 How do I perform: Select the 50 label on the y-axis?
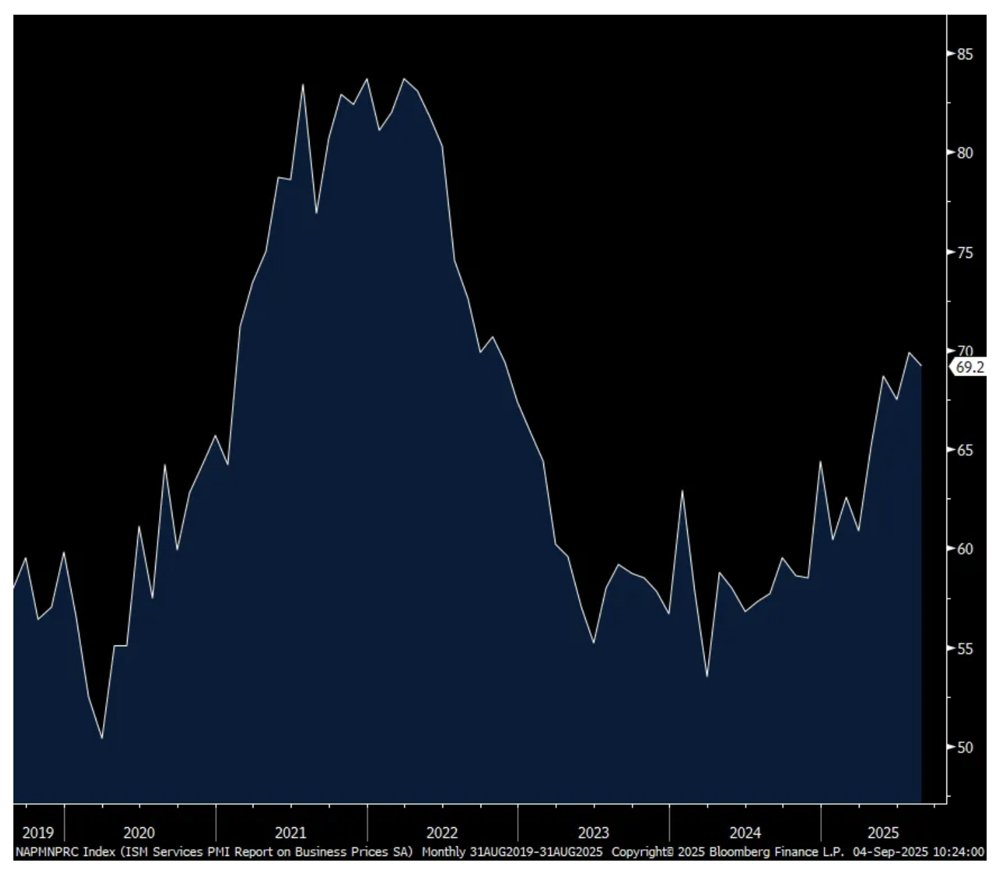(965, 748)
